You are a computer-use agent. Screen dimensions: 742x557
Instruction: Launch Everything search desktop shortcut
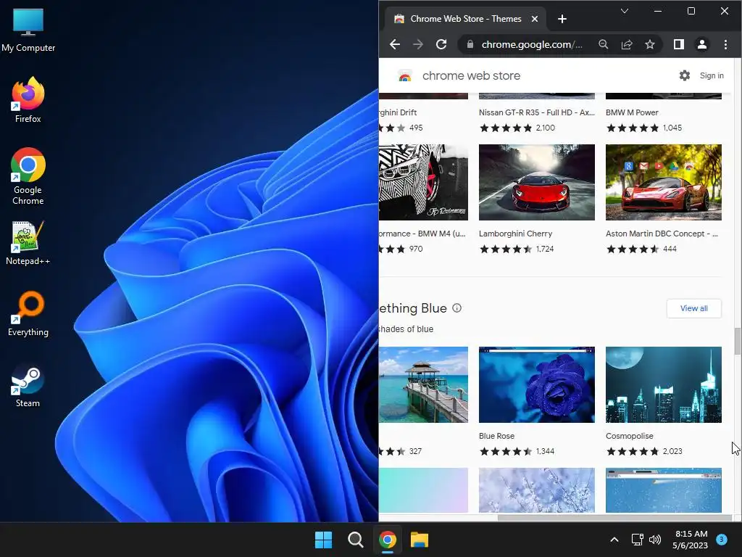click(x=28, y=313)
